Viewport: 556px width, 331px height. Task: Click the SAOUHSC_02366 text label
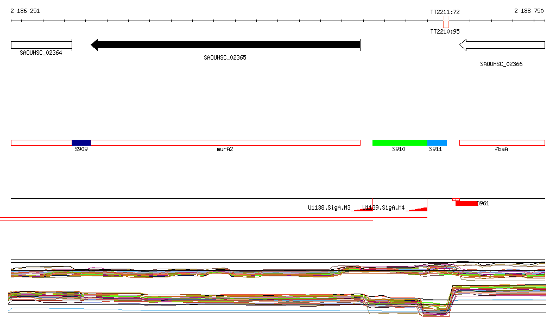pyautogui.click(x=501, y=64)
